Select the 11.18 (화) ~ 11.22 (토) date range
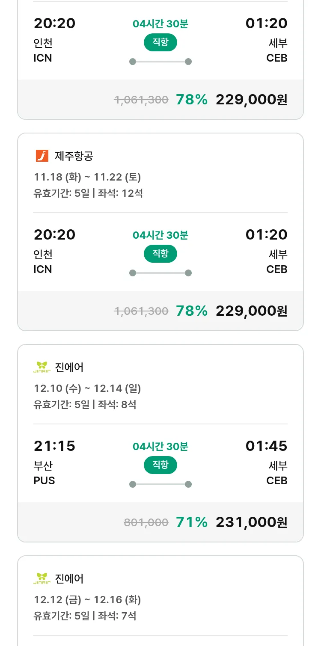Screen dimensions: 321x646 [x=87, y=177]
